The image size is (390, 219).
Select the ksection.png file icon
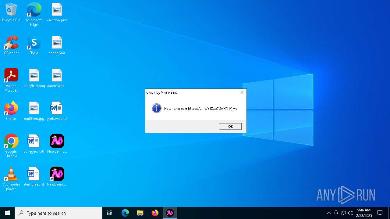click(57, 13)
